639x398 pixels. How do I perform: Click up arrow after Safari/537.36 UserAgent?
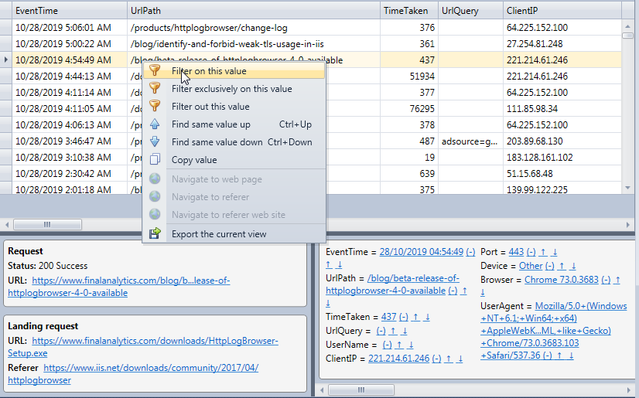pos(559,355)
